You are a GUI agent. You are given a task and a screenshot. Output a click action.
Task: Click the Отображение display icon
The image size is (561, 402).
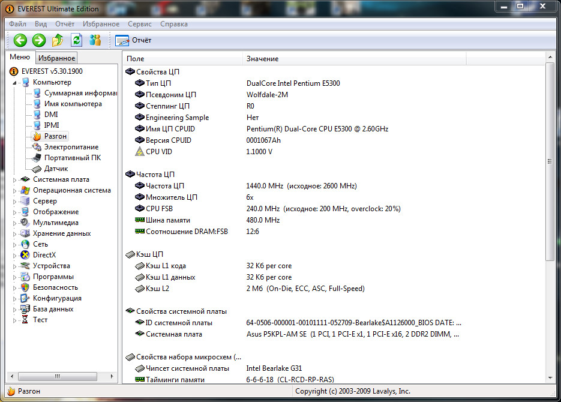coord(25,212)
